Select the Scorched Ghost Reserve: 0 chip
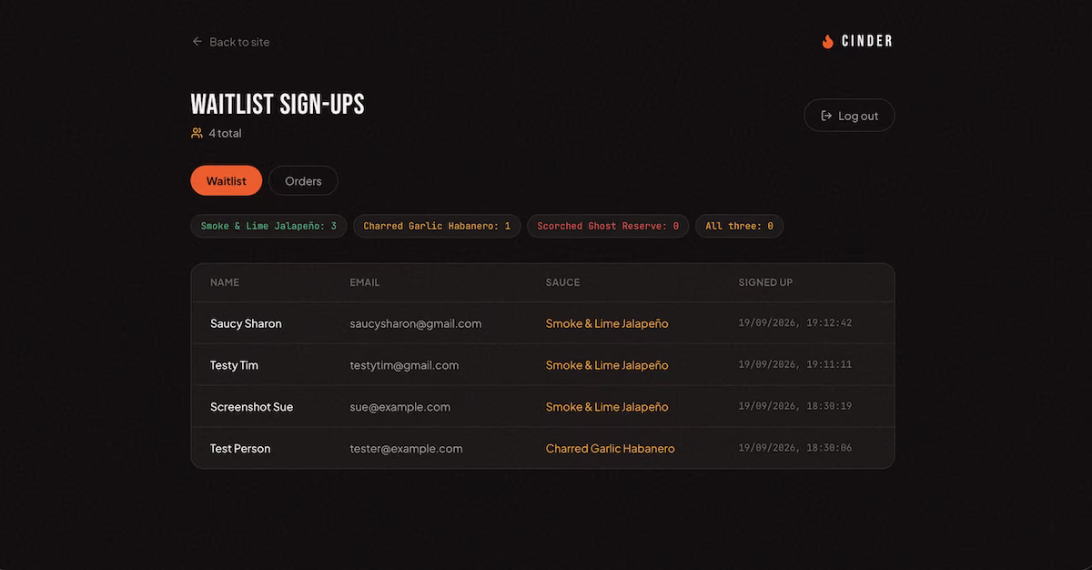1092x570 pixels. (x=608, y=226)
